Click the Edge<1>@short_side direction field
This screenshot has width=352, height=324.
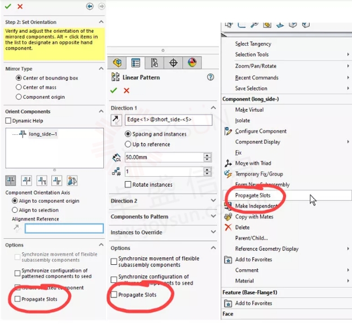tap(168, 120)
